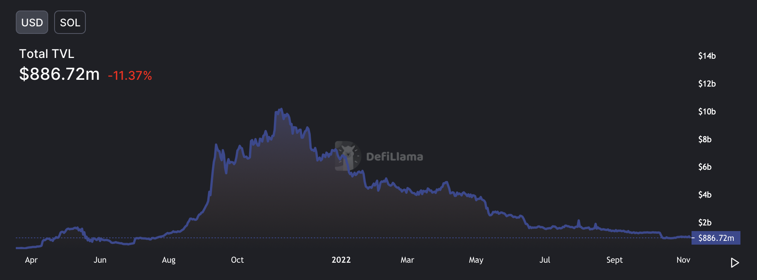Click the $2b label on value axis
Viewport: 757px width, 280px height.
[x=705, y=222]
